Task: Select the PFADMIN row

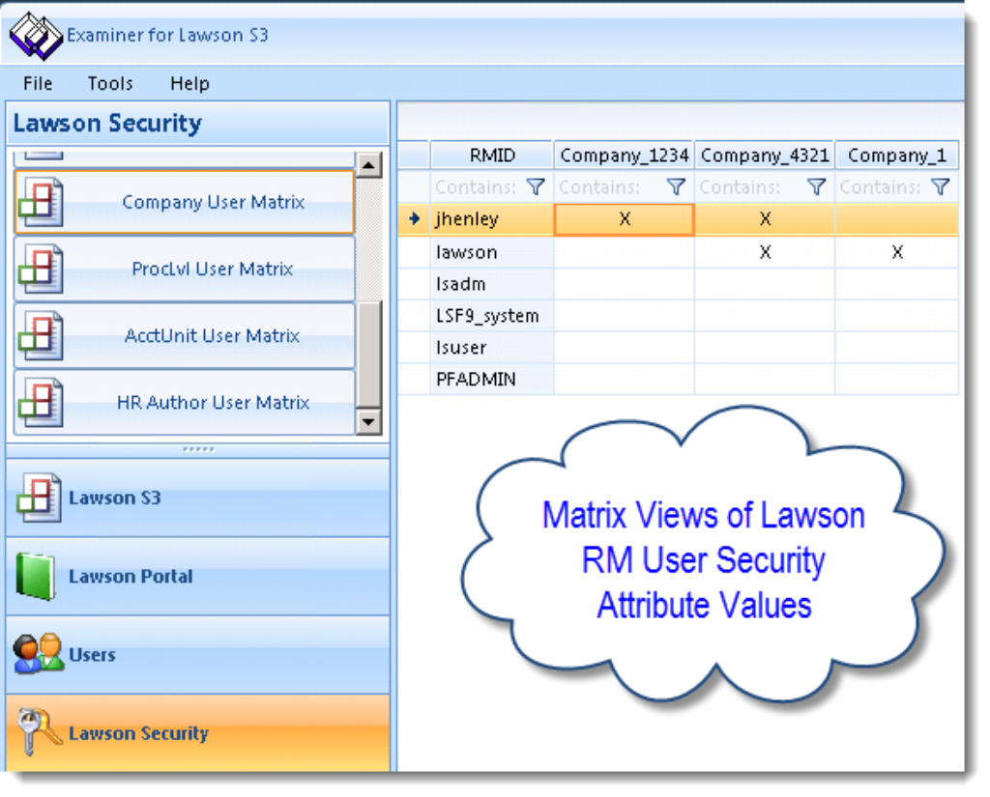Action: point(678,379)
